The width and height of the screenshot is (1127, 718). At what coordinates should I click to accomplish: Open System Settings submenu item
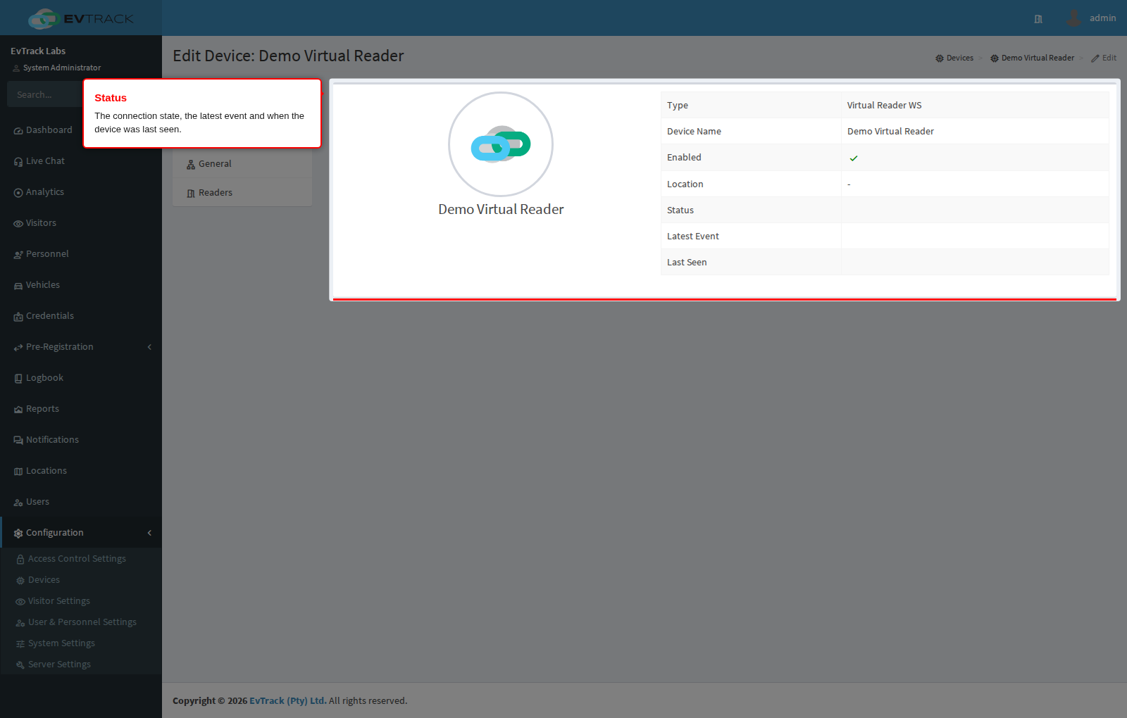[x=81, y=643]
